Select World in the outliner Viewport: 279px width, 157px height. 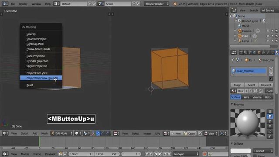pyautogui.click(x=245, y=26)
